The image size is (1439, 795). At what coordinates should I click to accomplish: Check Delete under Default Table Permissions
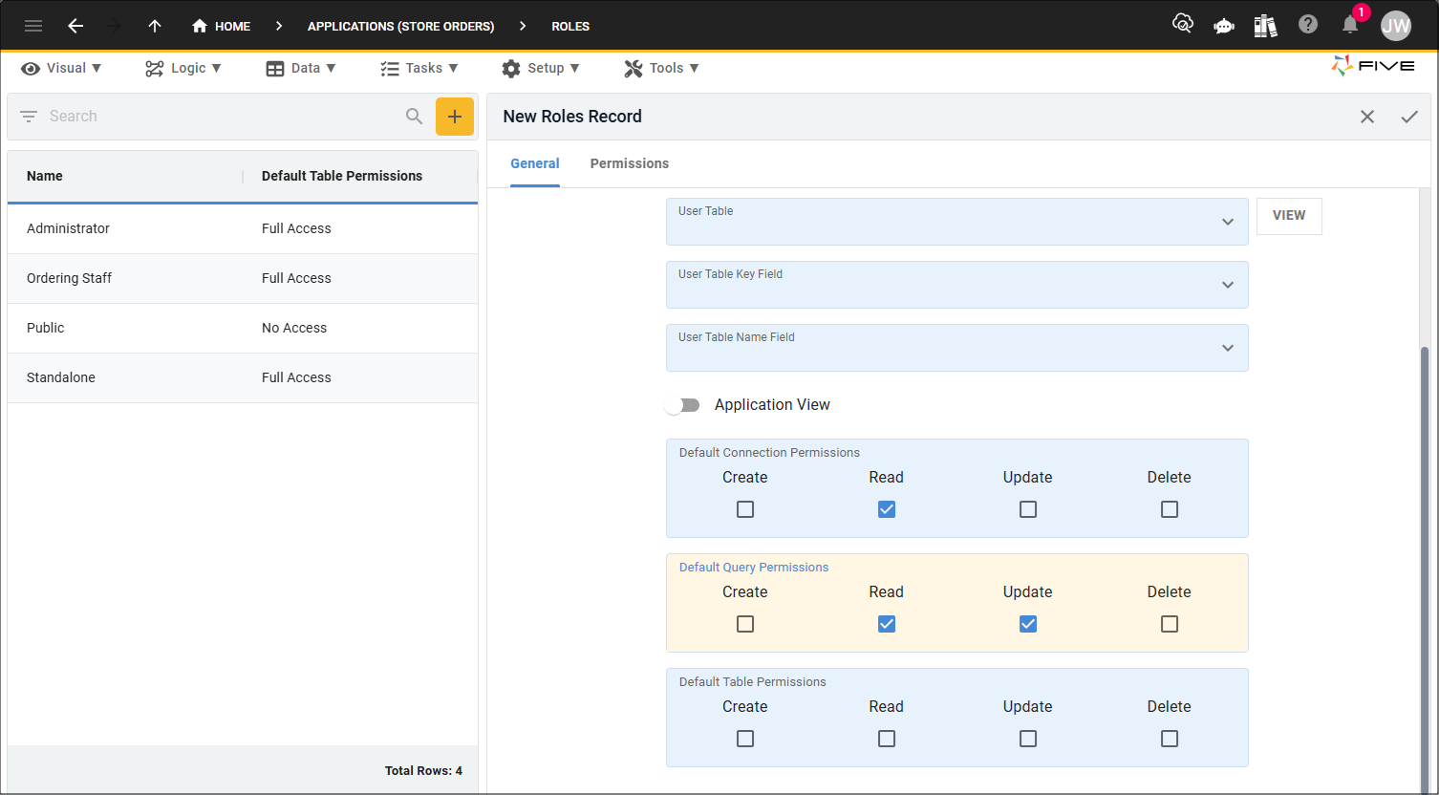pyautogui.click(x=1169, y=738)
